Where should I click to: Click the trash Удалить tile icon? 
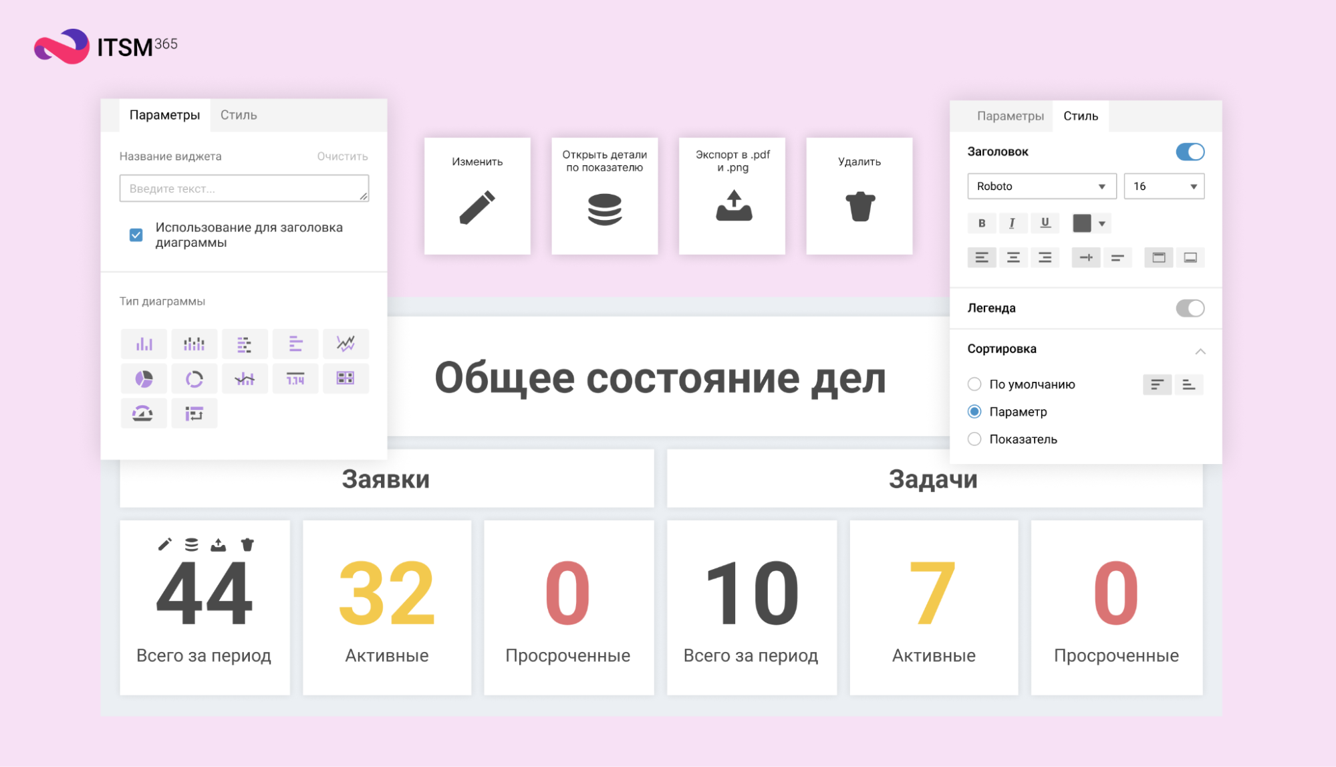(x=859, y=207)
